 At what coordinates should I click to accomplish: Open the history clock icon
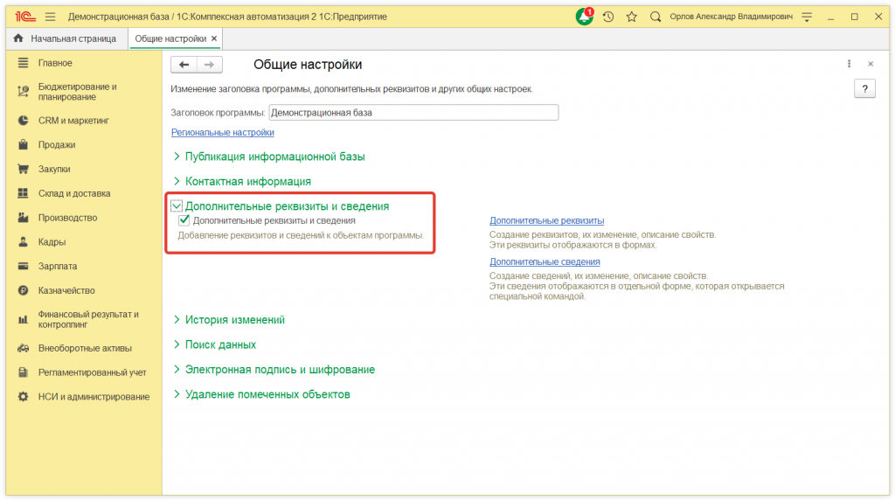click(x=608, y=17)
